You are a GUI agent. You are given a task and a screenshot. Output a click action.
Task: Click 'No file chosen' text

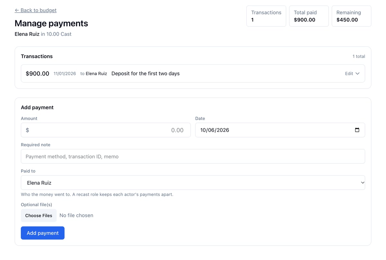coord(76,216)
